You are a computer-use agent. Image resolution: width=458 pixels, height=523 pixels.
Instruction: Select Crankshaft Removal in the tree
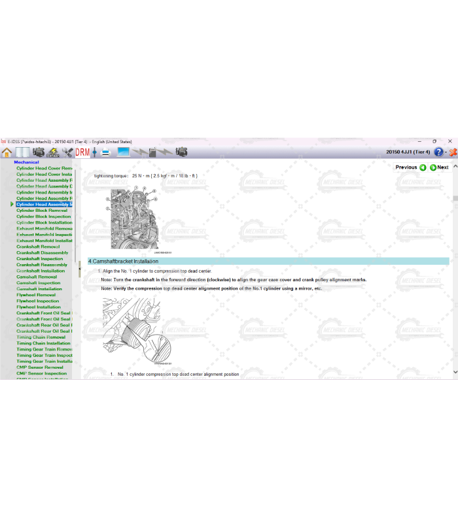tap(38, 247)
